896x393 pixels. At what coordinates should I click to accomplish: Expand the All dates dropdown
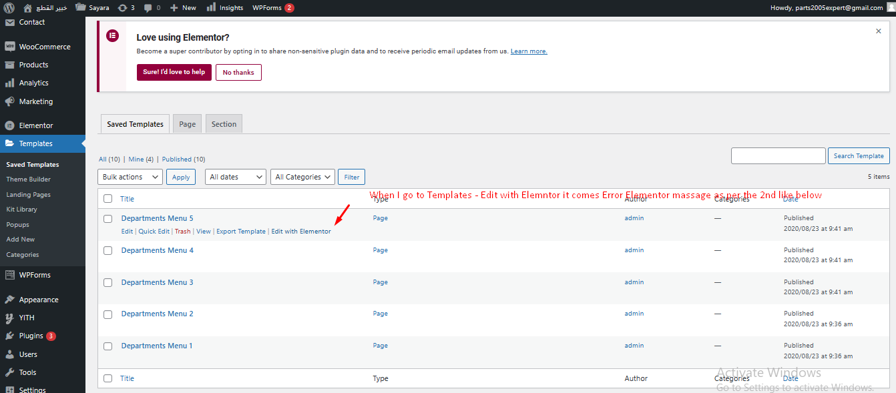pyautogui.click(x=235, y=177)
